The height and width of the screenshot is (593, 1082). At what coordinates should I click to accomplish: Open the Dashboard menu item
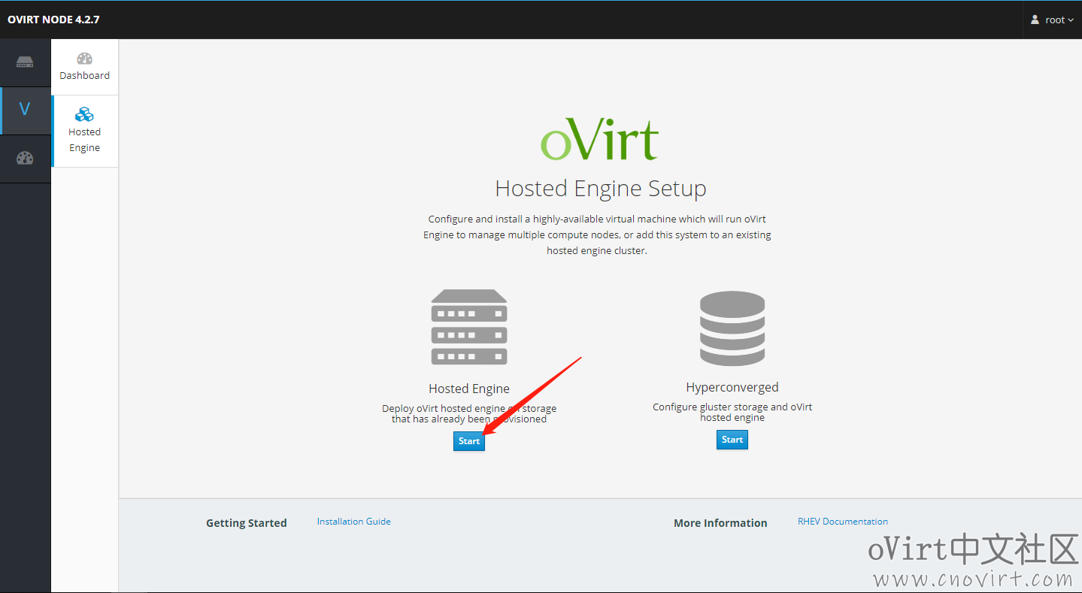pyautogui.click(x=84, y=67)
